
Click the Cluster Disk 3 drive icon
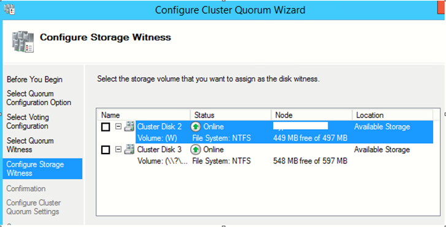coord(129,149)
